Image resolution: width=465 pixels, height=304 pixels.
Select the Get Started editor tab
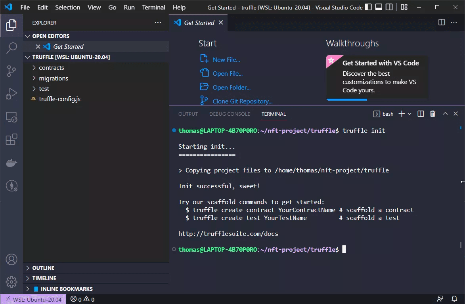[x=198, y=23]
